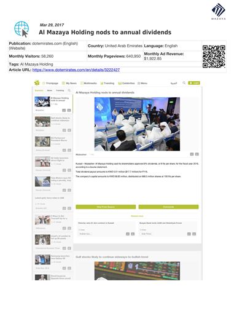The height and width of the screenshot is (332, 234).
Task: Open Gulf stocks sideways-to-bullish headline
Action: (x=112, y=257)
